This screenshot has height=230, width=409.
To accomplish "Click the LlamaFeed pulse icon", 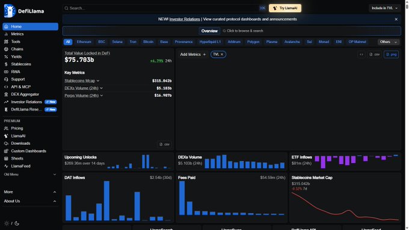I will [x=6, y=166].
